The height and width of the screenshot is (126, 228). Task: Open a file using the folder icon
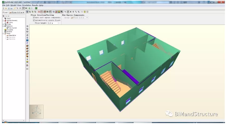(x=6, y=8)
